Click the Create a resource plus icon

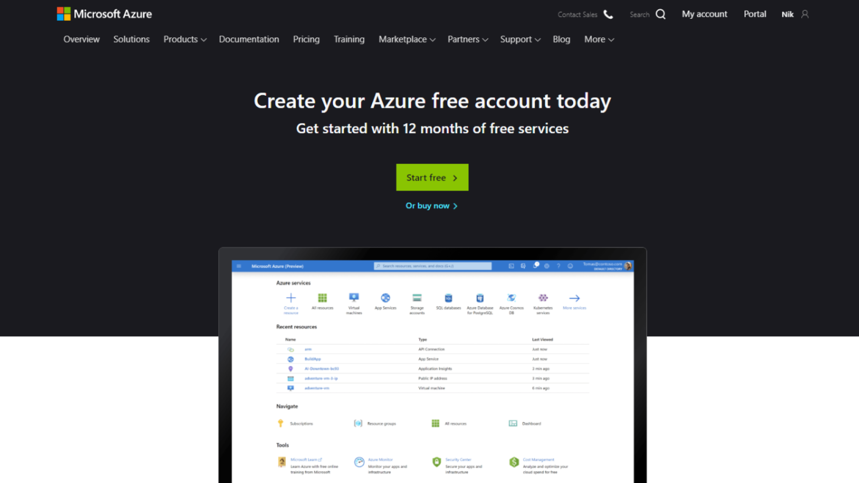291,298
